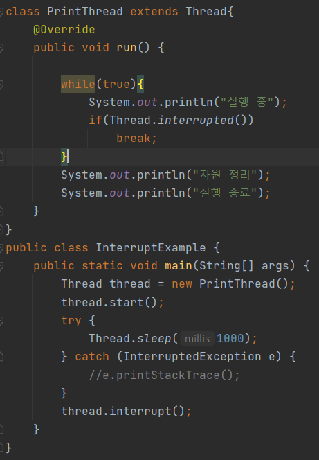
Task: Click the PrintThread() constructor call
Action: 244,284
